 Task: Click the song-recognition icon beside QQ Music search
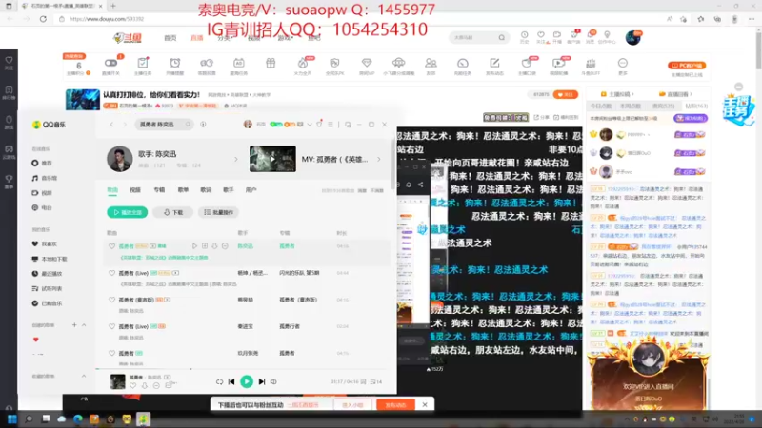[203, 125]
